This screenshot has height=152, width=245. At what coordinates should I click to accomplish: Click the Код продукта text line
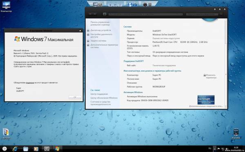tap(147, 100)
